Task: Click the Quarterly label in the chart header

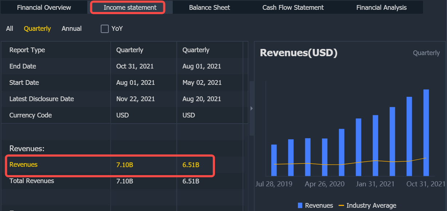Action: 426,53
